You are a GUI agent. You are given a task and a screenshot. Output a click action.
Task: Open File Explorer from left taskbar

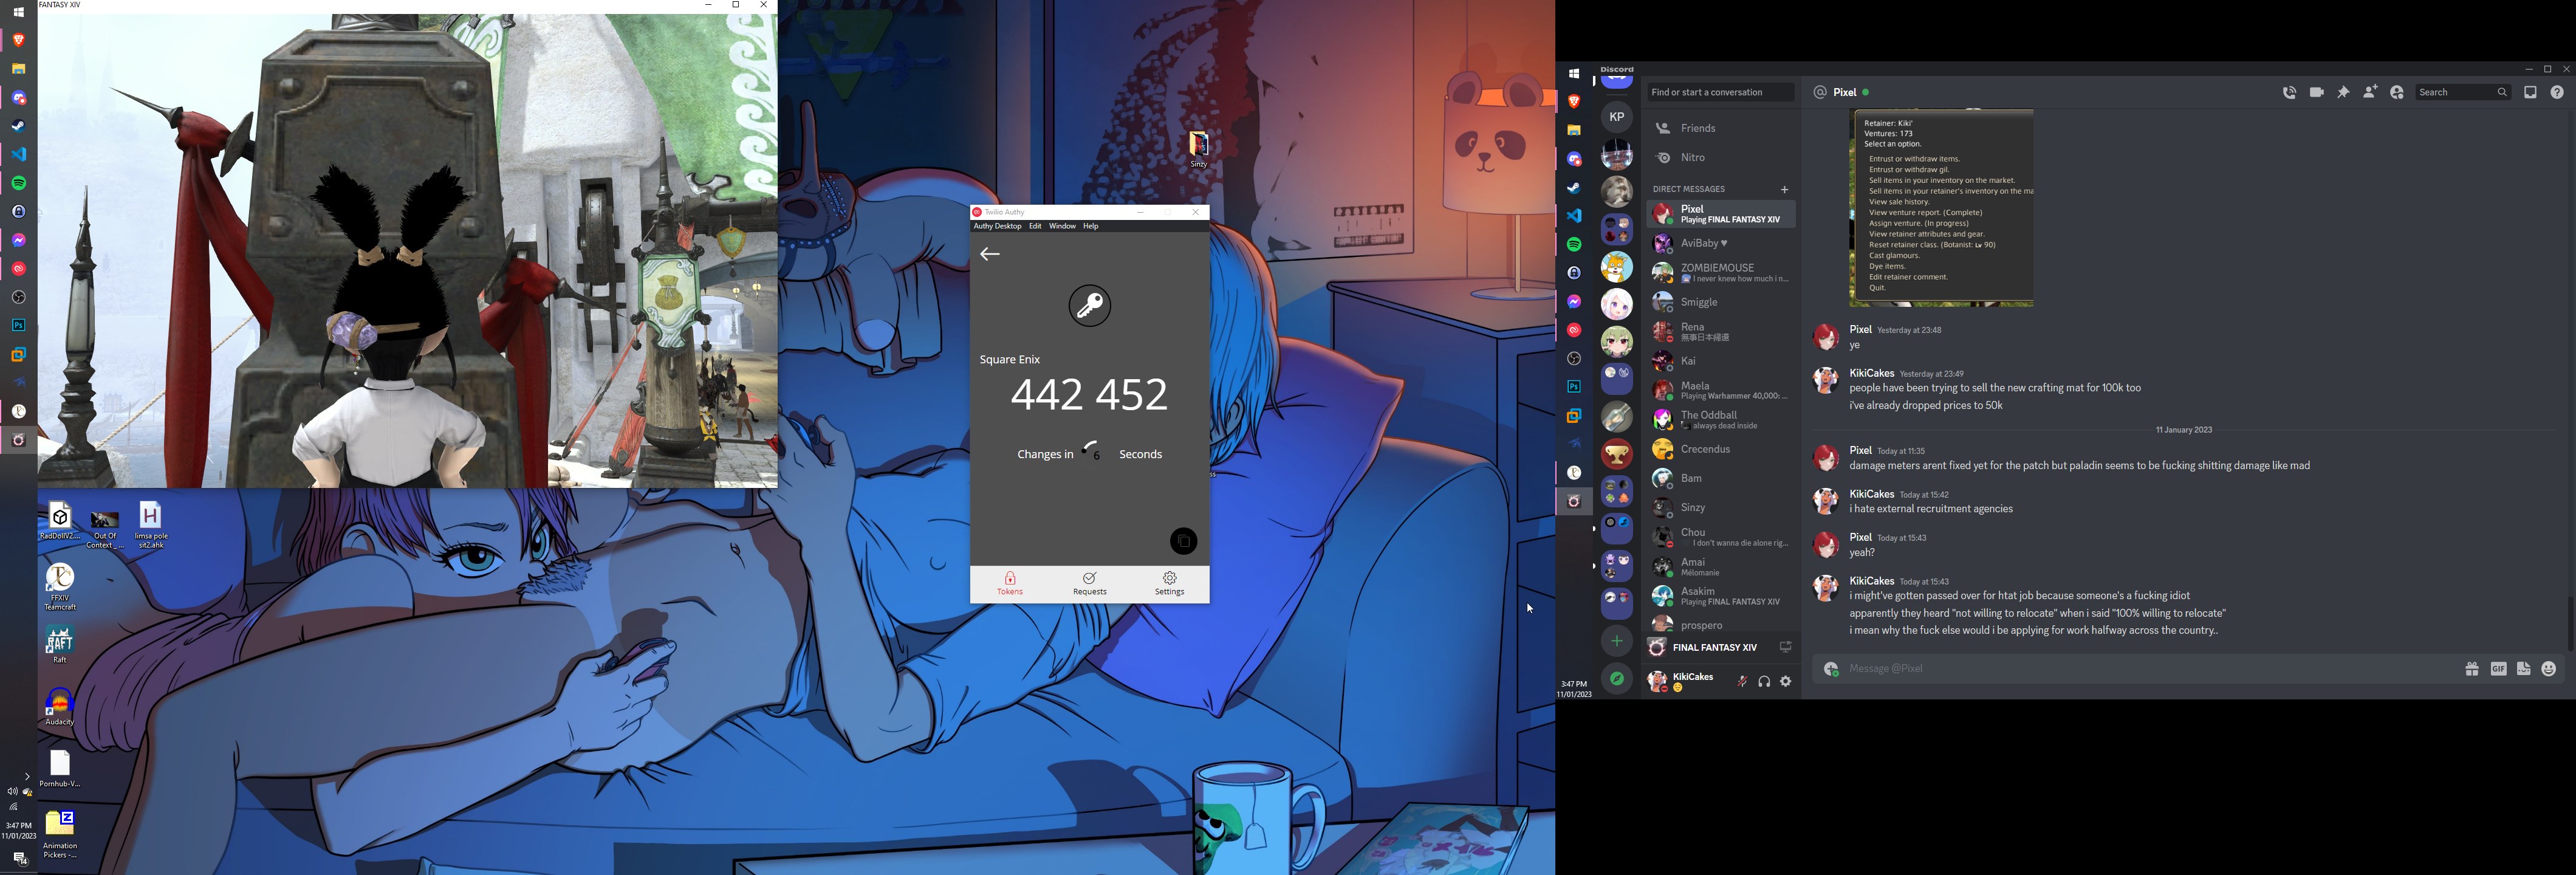click(x=18, y=69)
